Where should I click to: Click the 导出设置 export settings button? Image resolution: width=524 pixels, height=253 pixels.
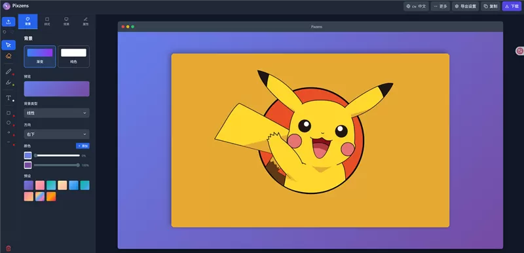466,6
